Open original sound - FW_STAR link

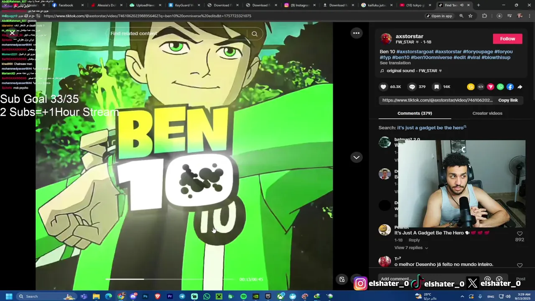[x=414, y=71]
